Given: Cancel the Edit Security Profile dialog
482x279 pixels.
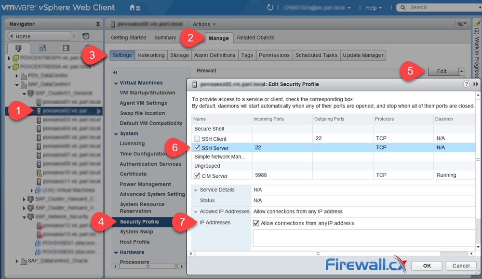Looking at the screenshot, I should tap(461, 266).
